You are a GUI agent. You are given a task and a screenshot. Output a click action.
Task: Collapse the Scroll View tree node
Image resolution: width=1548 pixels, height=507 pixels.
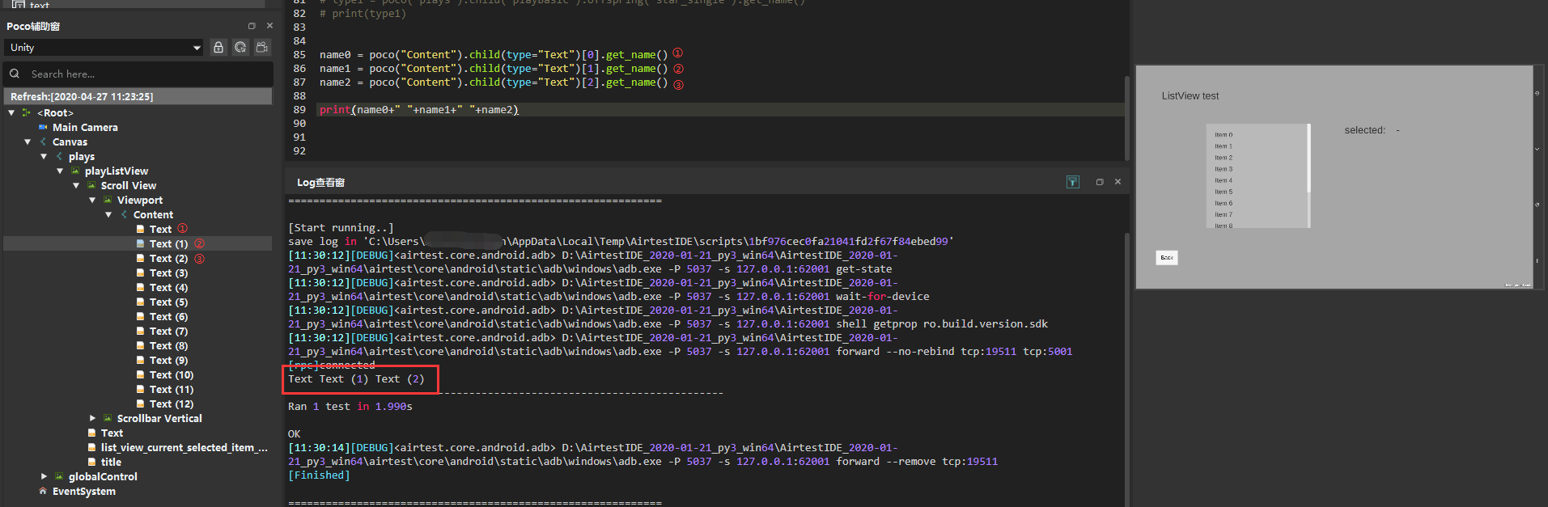(76, 186)
